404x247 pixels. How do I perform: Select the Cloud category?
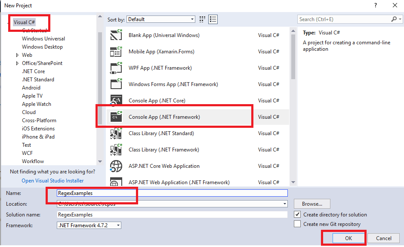pyautogui.click(x=28, y=112)
